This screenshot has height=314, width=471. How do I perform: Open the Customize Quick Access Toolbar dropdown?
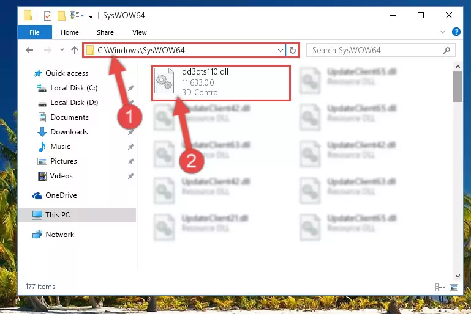coord(91,16)
